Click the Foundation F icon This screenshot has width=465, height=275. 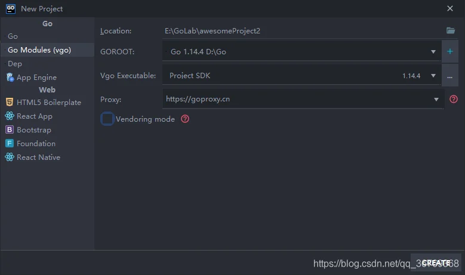point(10,143)
